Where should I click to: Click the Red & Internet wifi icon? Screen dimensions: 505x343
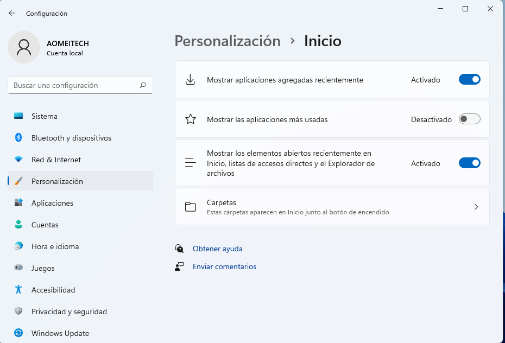point(18,160)
